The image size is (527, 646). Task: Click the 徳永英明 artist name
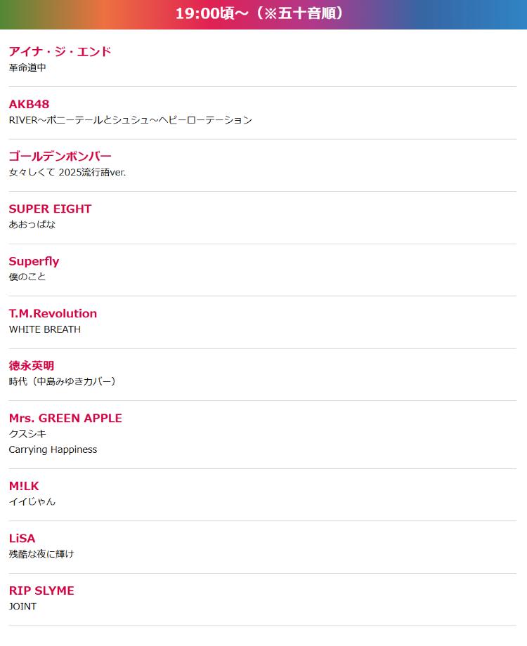click(32, 366)
